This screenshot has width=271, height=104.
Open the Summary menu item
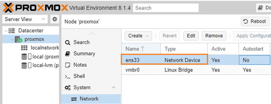tap(84, 53)
